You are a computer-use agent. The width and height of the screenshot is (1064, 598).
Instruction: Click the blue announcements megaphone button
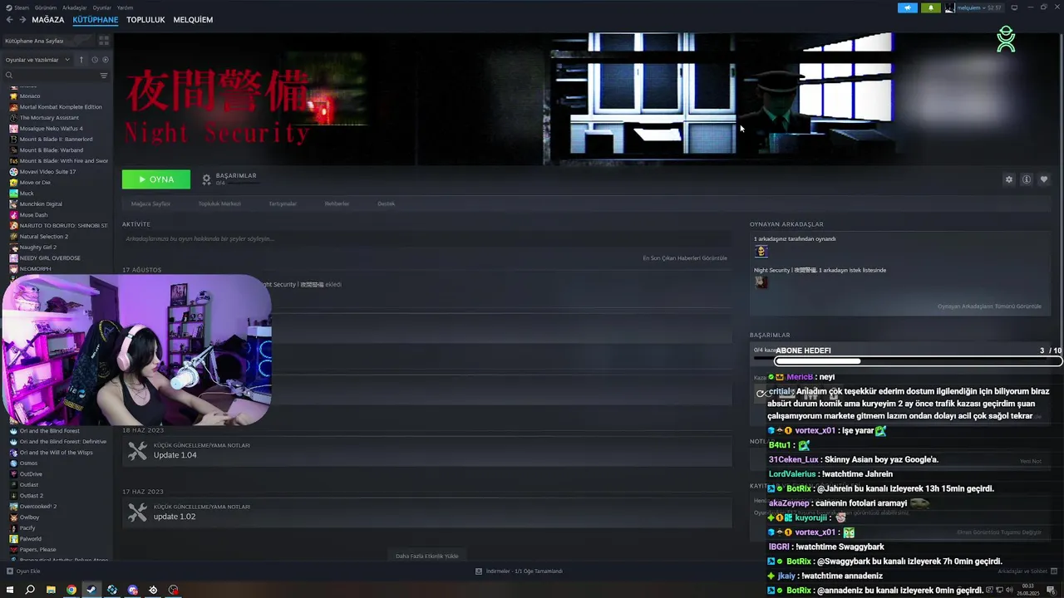tap(908, 7)
